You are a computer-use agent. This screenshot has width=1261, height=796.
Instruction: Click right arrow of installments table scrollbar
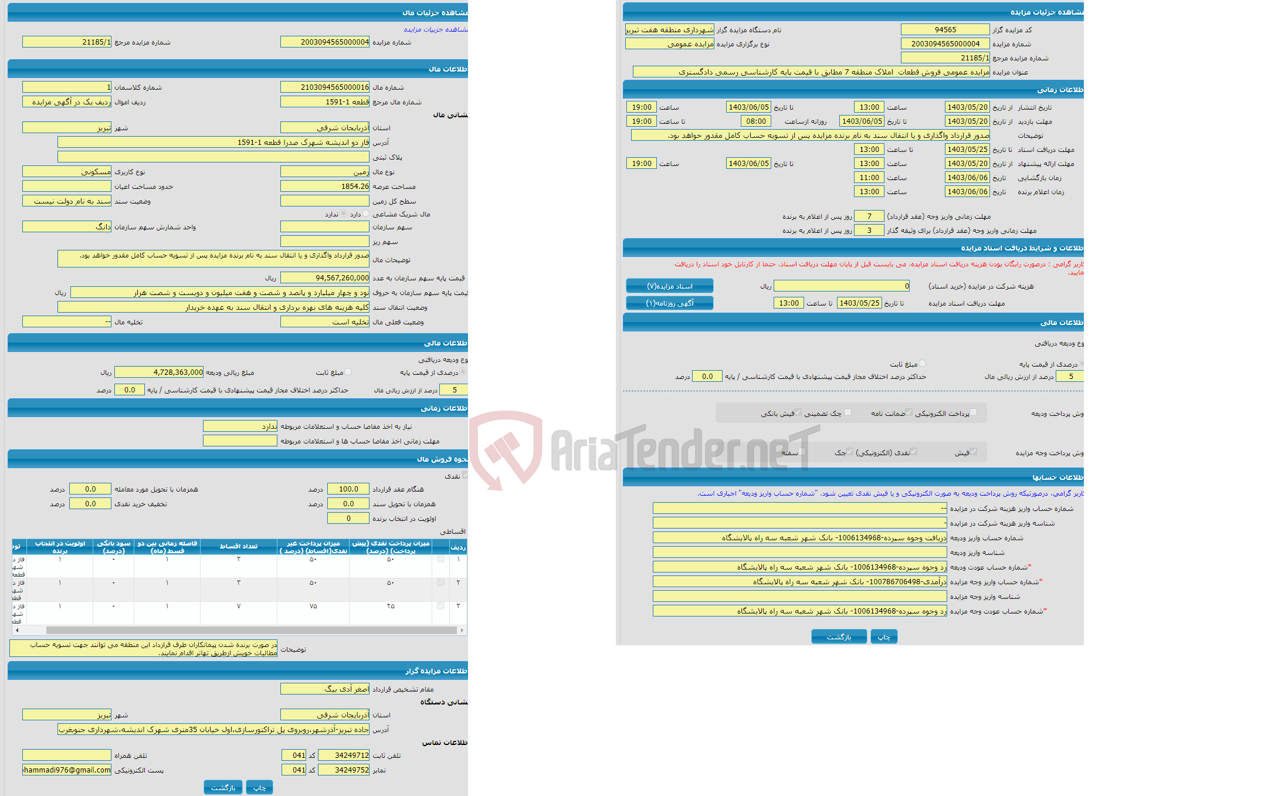point(462,631)
